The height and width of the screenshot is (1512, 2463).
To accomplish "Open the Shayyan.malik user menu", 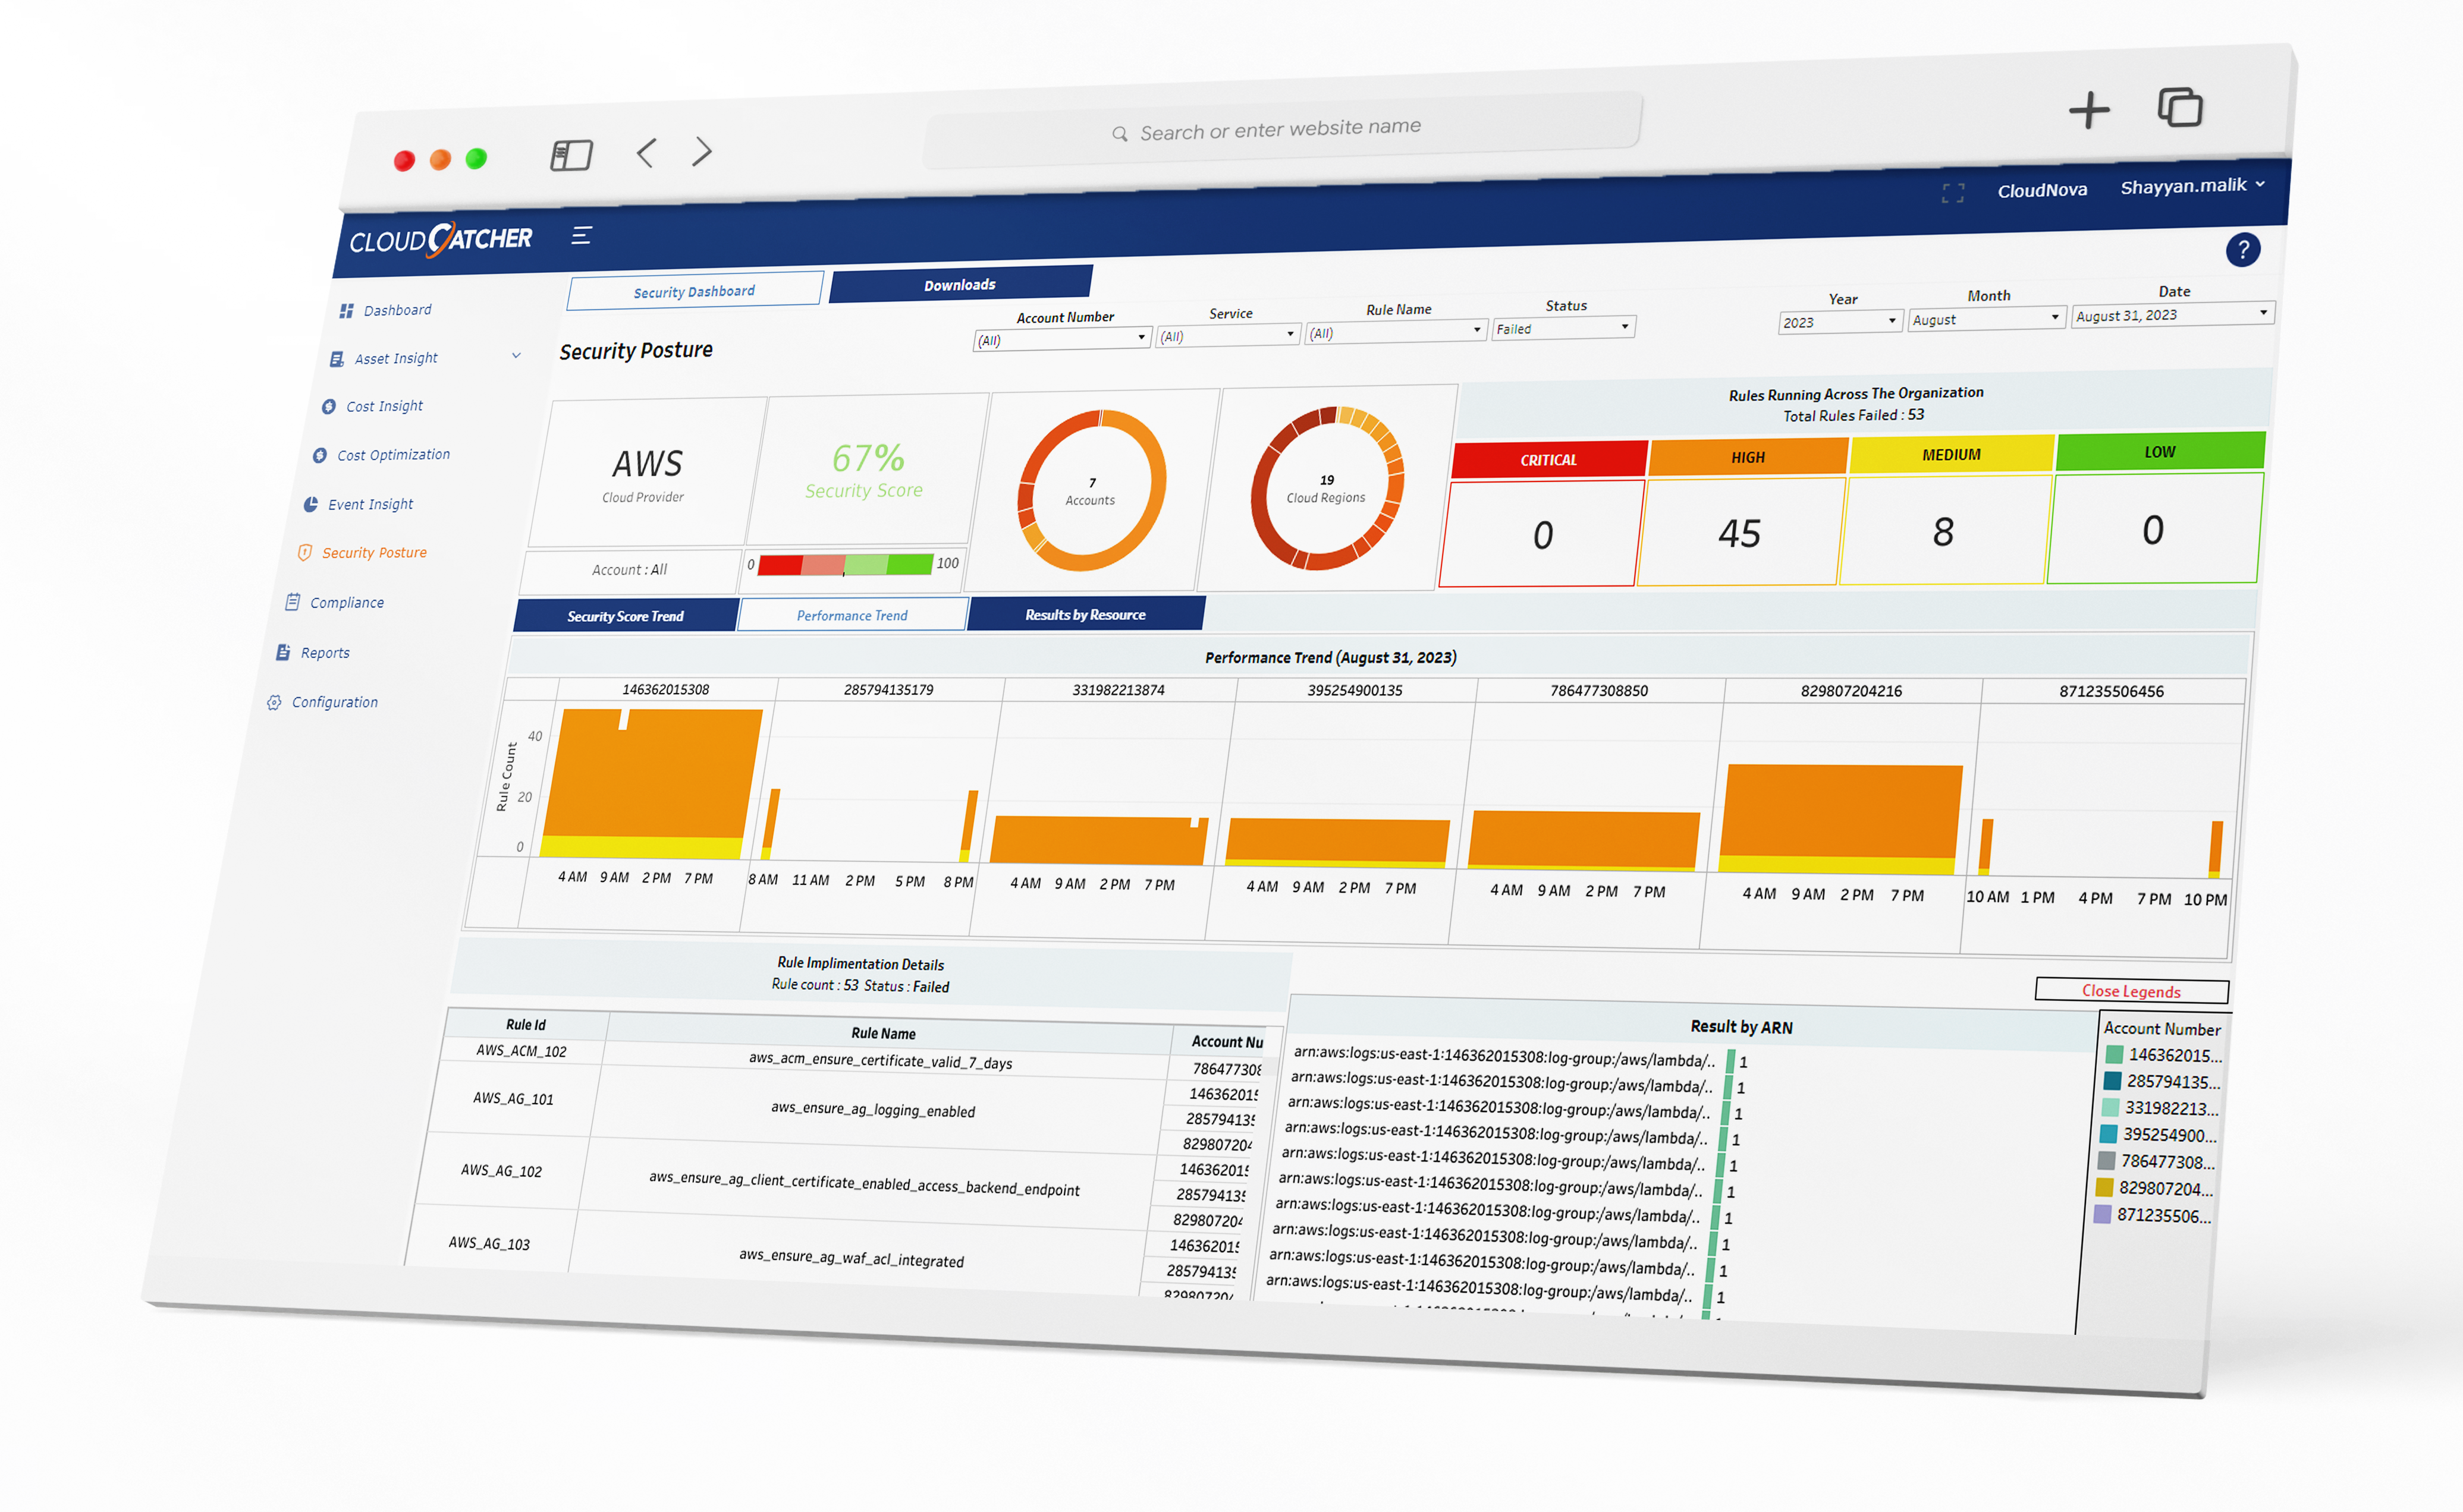I will (2191, 186).
